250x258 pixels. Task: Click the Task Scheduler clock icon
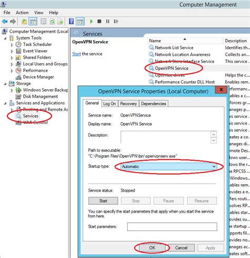18,44
